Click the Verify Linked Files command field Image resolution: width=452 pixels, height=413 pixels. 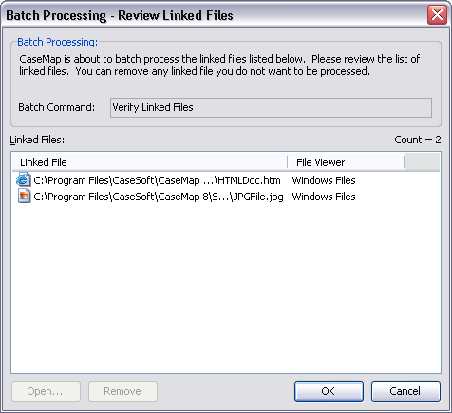click(x=271, y=107)
